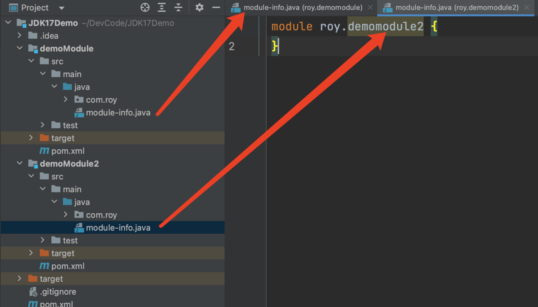
Task: Click the locate/select opened file crosshair icon
Action: [145, 7]
